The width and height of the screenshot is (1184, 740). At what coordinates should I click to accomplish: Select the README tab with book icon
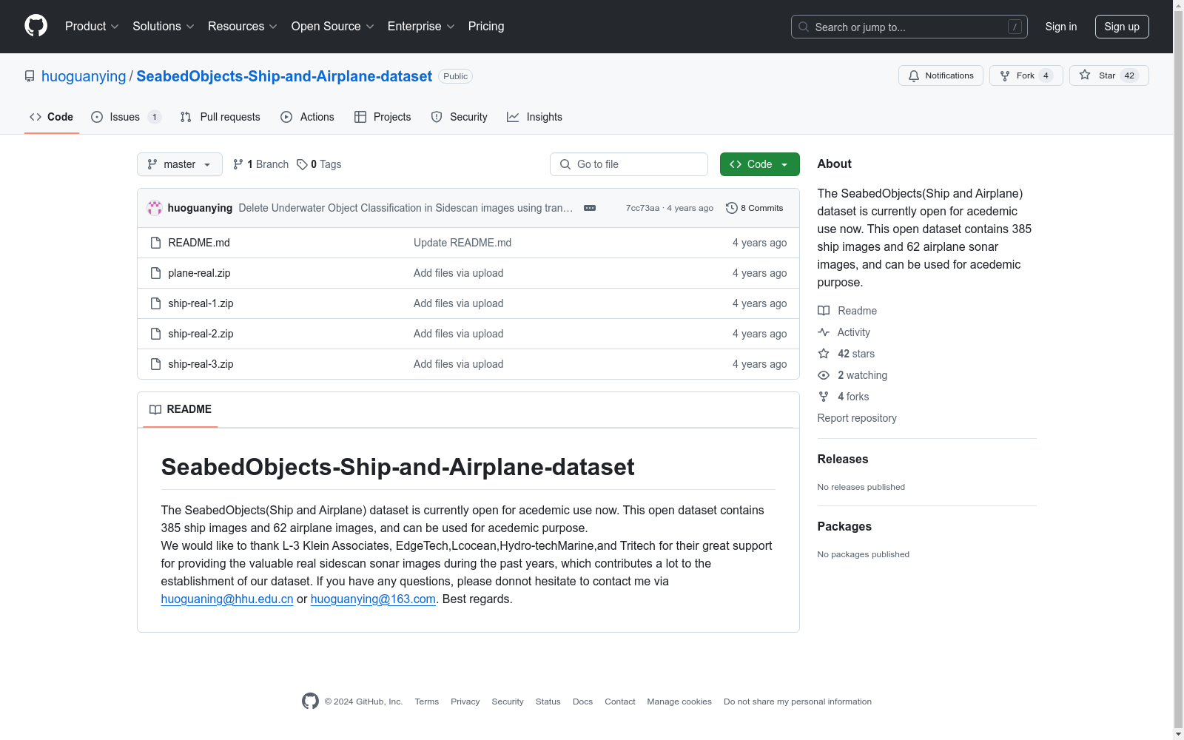pos(181,409)
